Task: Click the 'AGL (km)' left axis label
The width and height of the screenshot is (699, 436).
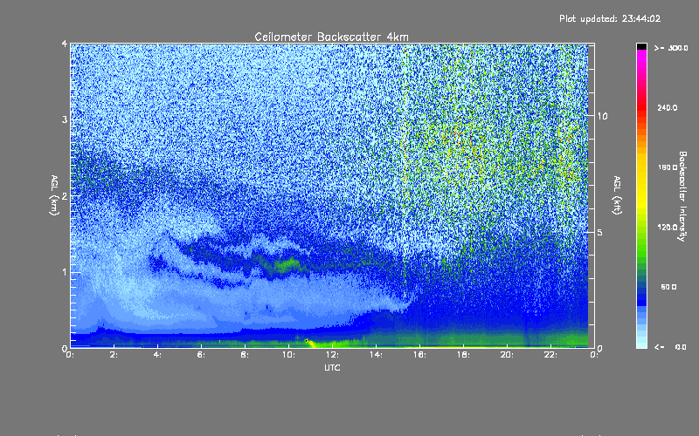Action: 54,195
